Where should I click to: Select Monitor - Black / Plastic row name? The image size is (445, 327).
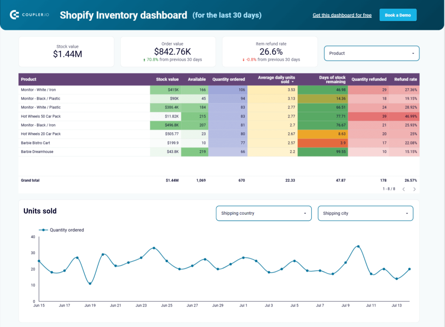(40, 98)
